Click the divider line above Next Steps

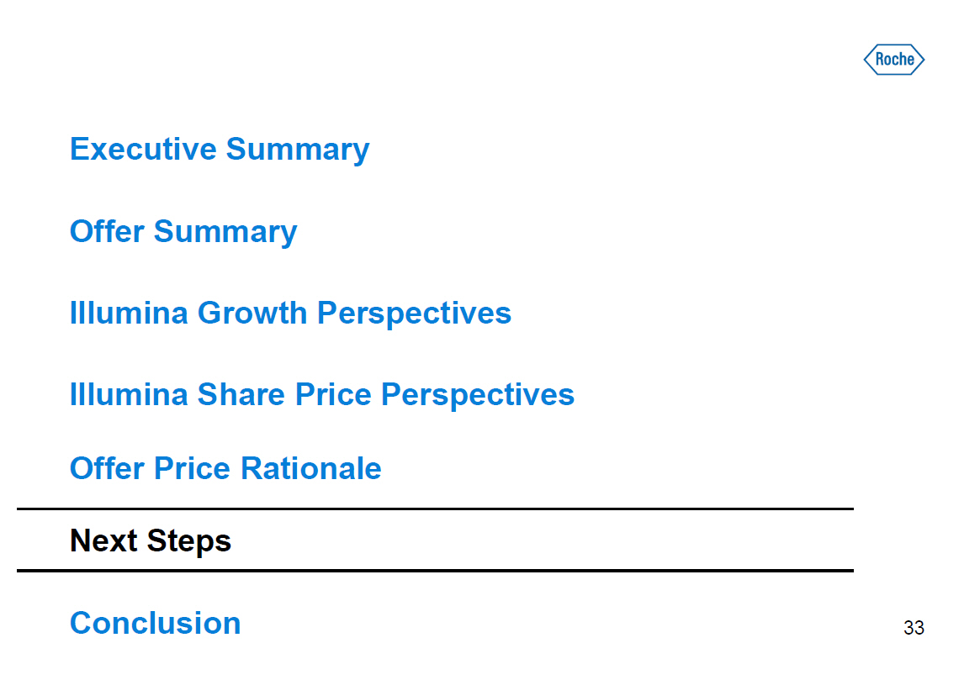435,509
